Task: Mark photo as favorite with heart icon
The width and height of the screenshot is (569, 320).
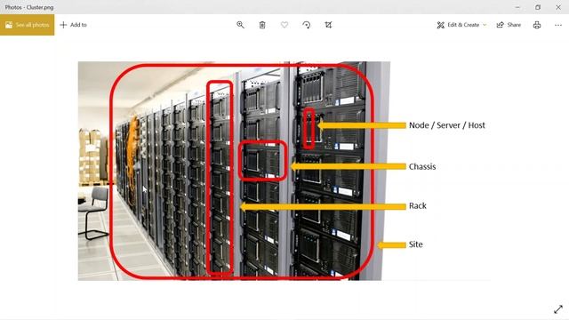Action: click(284, 25)
